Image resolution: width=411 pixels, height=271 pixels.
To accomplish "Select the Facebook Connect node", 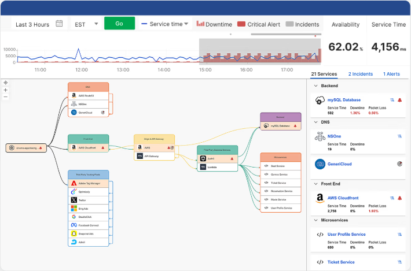I will coord(89,225).
